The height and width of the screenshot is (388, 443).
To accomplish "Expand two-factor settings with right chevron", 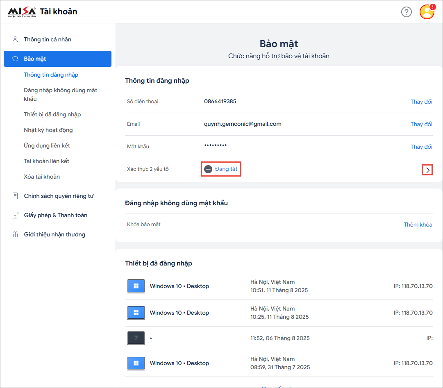I will pyautogui.click(x=427, y=170).
